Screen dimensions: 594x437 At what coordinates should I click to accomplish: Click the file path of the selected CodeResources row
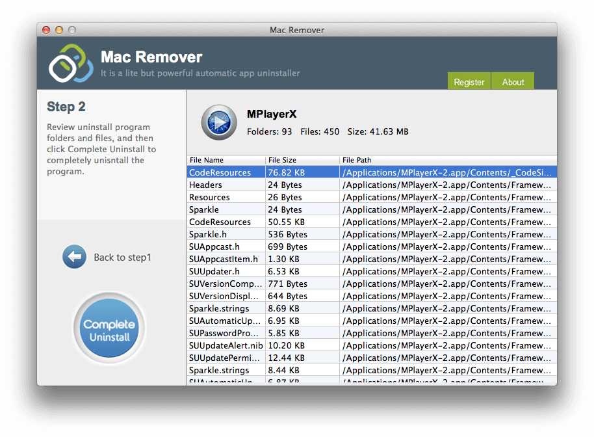pyautogui.click(x=447, y=172)
